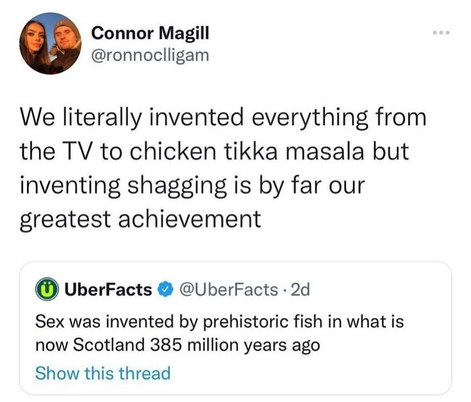Image resolution: width=471 pixels, height=402 pixels.
Task: Click the 2d timestamp on quoted tweet
Action: coord(299,290)
